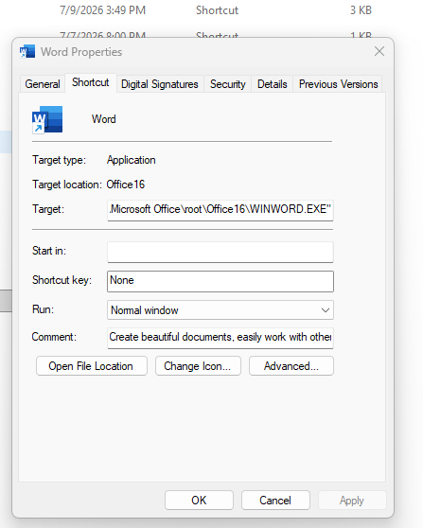This screenshot has width=423, height=528.
Task: Expand the Run window mode dropdown
Action: [220, 309]
